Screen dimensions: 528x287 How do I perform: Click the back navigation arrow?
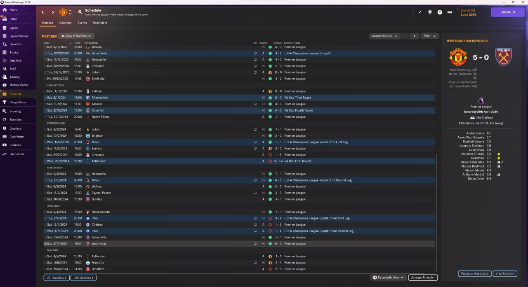coord(42,12)
